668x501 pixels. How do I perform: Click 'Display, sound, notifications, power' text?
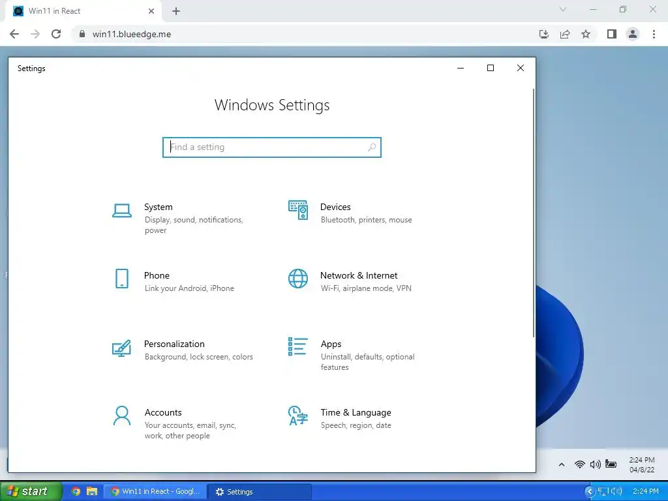click(194, 225)
